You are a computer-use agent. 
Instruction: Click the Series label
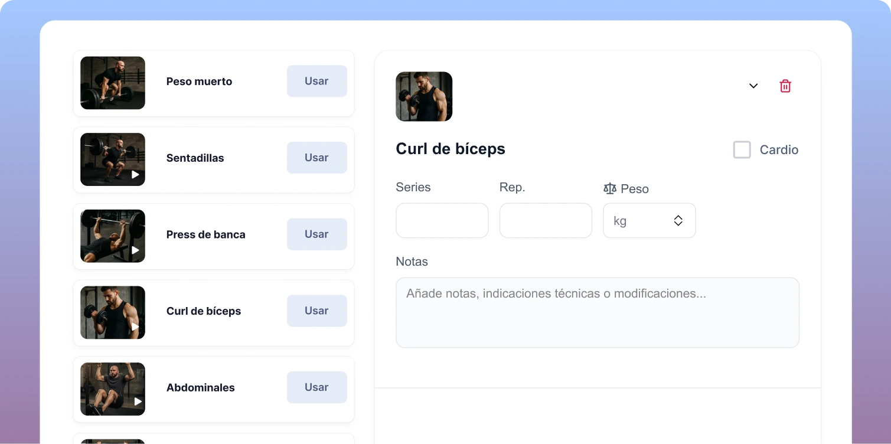(x=413, y=187)
